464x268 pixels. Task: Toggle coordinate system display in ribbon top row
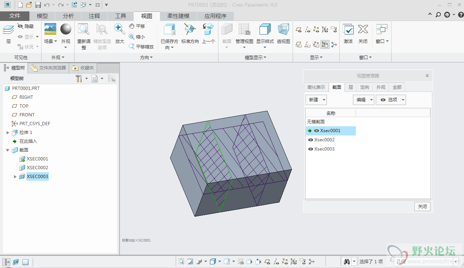pyautogui.click(x=325, y=29)
